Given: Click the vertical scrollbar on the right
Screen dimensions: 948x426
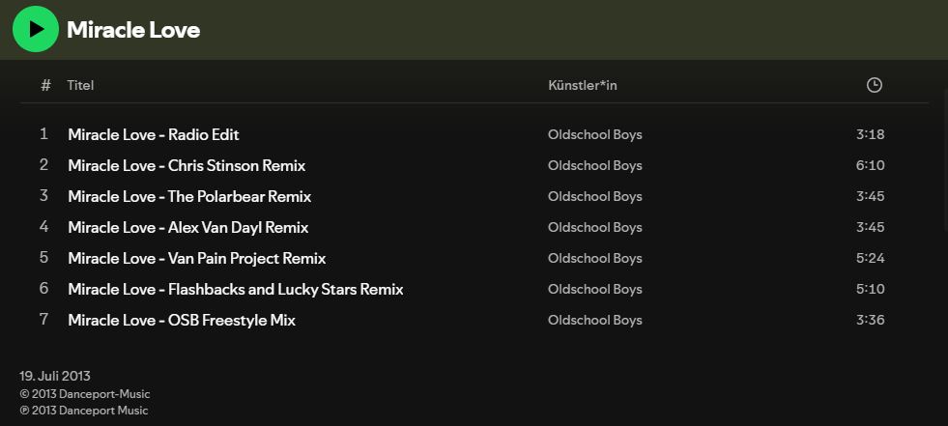Looking at the screenshot, I should (945, 160).
